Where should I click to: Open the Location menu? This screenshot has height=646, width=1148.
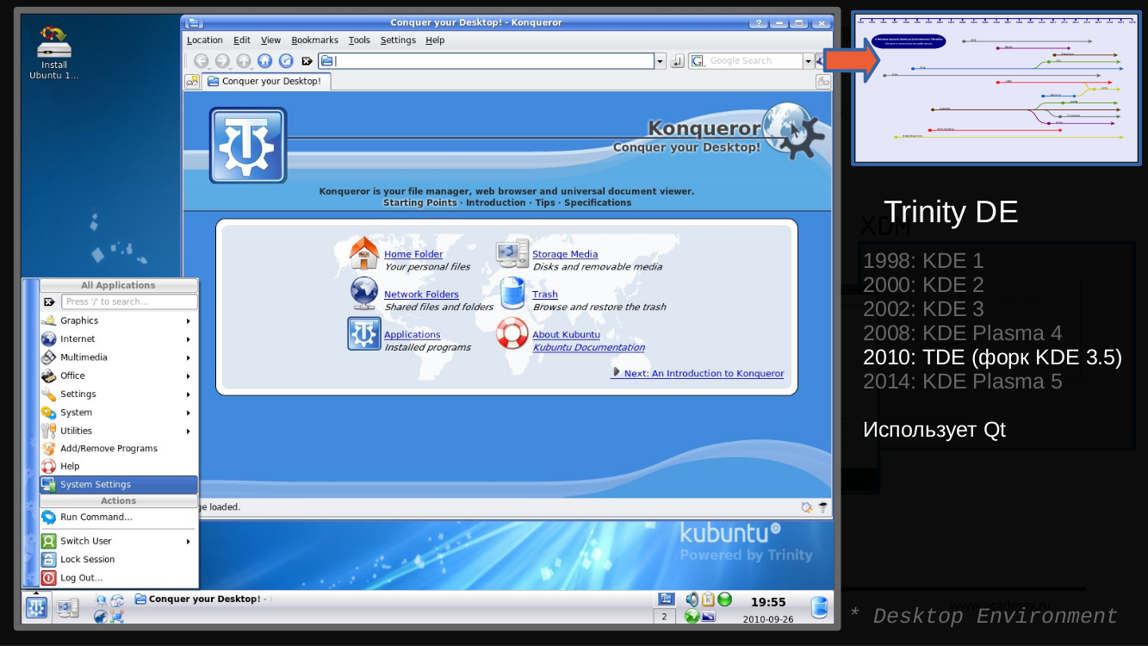click(x=205, y=40)
